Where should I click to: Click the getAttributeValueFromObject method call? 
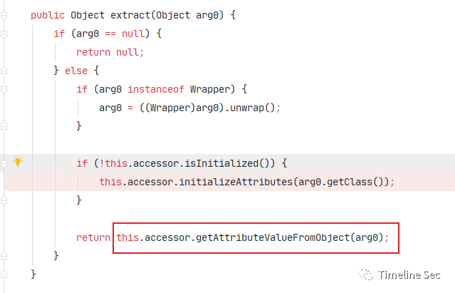(x=273, y=238)
